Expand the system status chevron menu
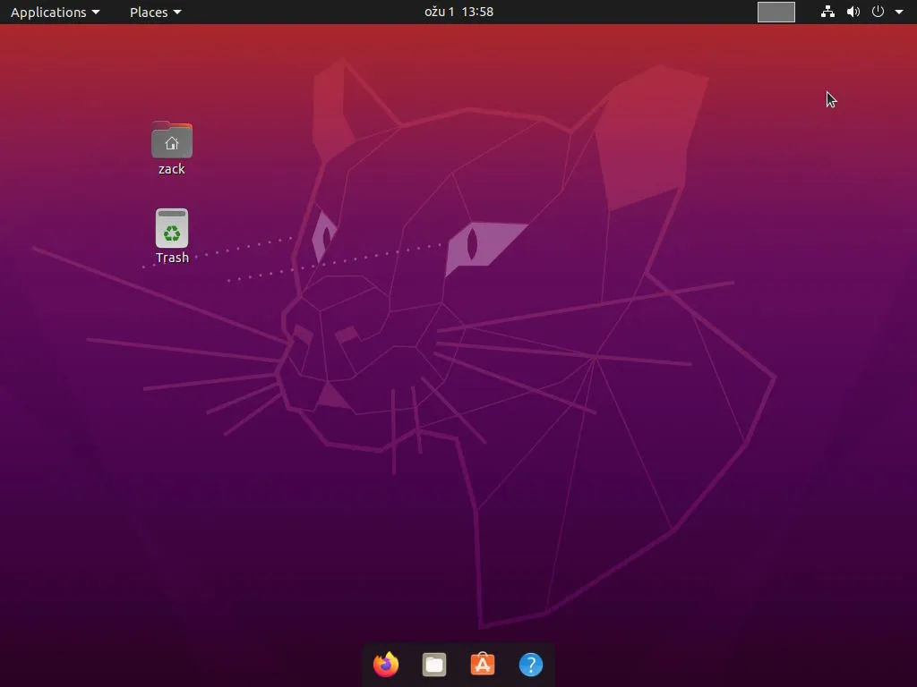The image size is (917, 687). click(x=900, y=12)
